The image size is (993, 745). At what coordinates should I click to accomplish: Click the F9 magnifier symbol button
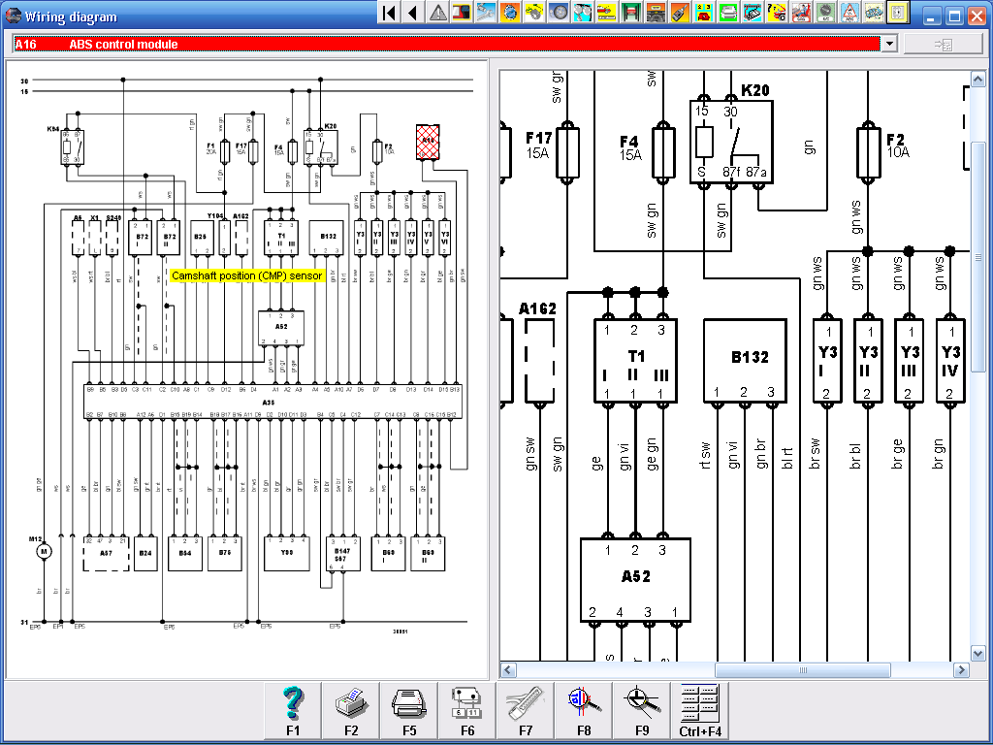642,711
